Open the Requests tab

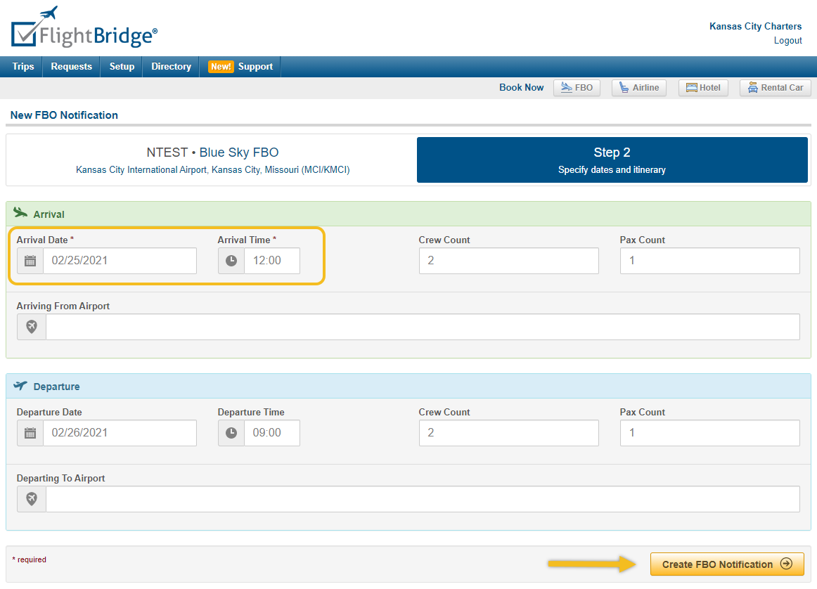point(70,66)
